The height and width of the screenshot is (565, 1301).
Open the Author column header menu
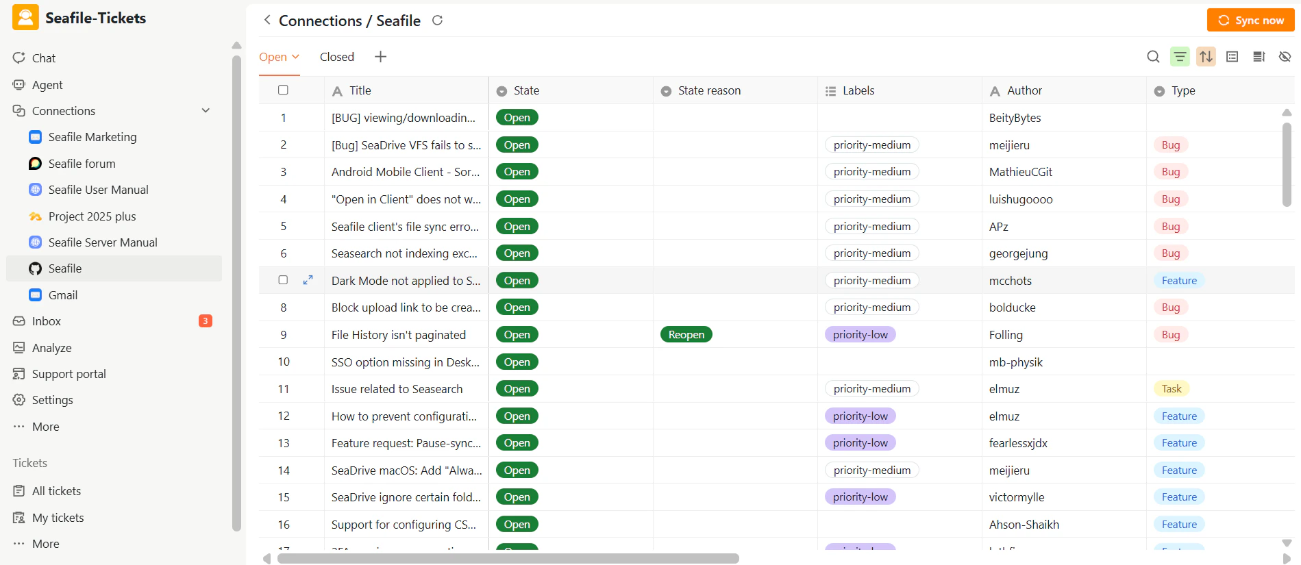tap(1064, 90)
